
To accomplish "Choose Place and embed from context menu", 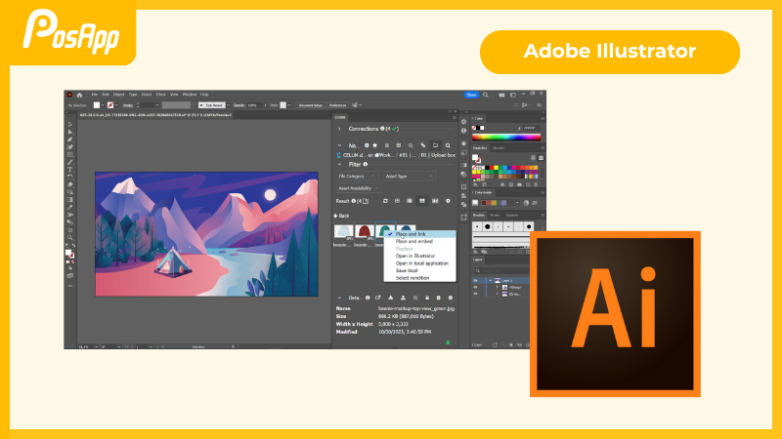I will pos(413,241).
